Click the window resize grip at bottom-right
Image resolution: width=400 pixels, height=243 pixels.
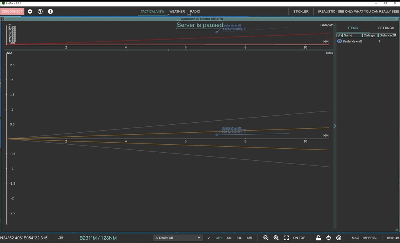397,229
